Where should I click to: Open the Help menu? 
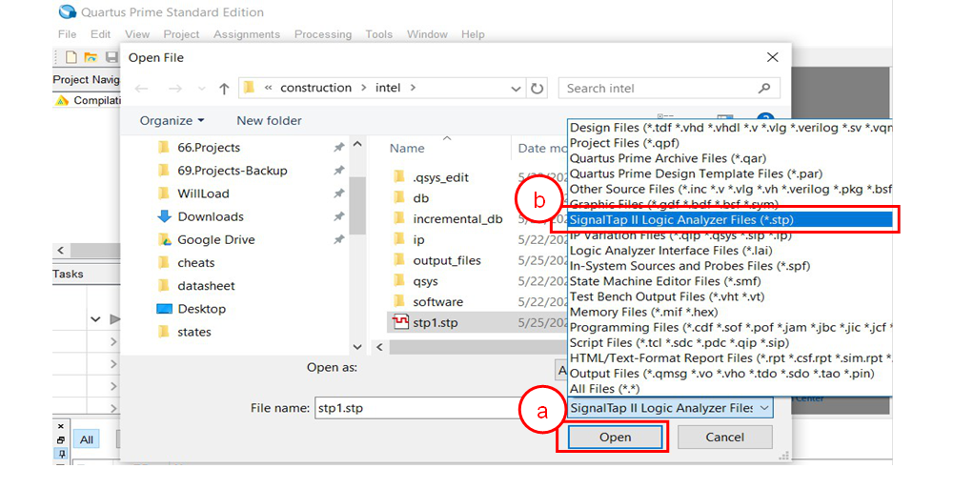(x=473, y=34)
